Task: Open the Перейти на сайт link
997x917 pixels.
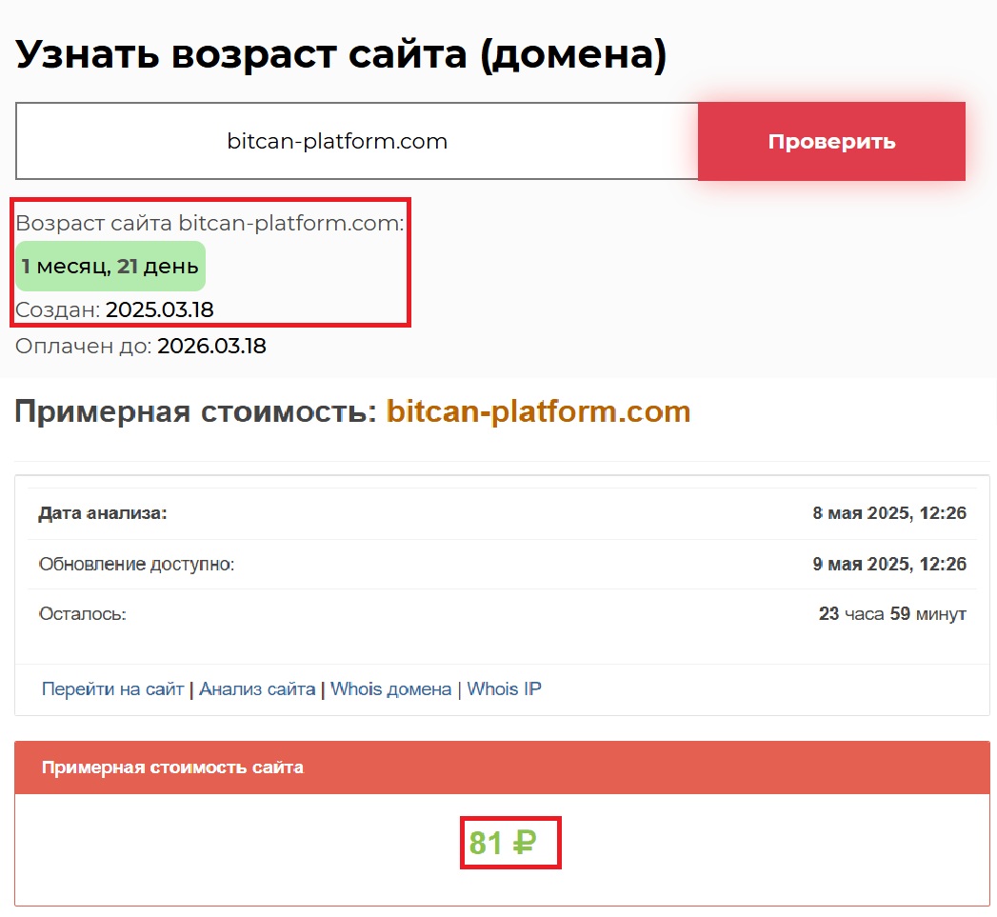Action: pyautogui.click(x=112, y=688)
